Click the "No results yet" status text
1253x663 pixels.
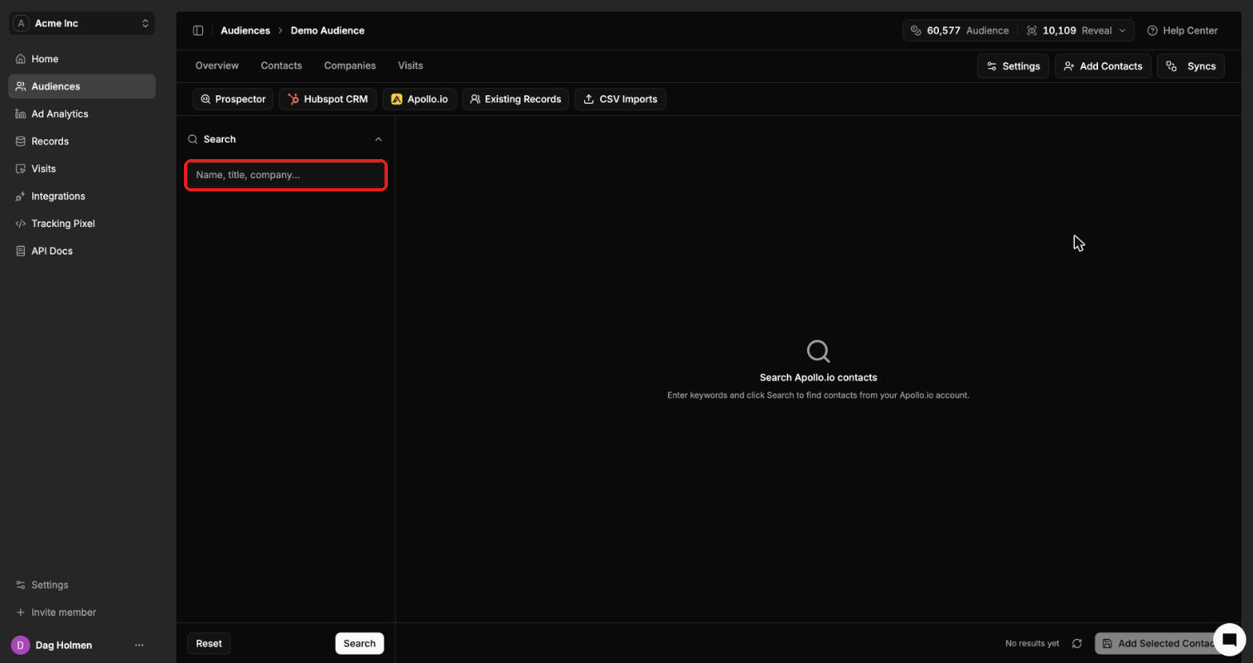pyautogui.click(x=1032, y=643)
